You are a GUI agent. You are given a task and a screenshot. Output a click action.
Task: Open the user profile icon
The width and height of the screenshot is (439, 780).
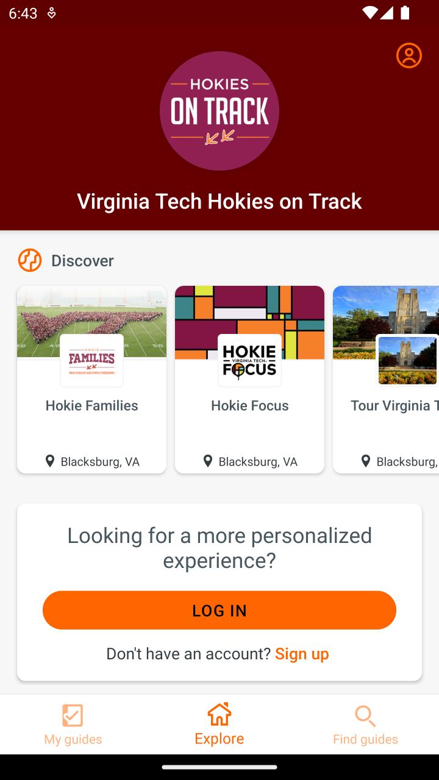coord(409,55)
